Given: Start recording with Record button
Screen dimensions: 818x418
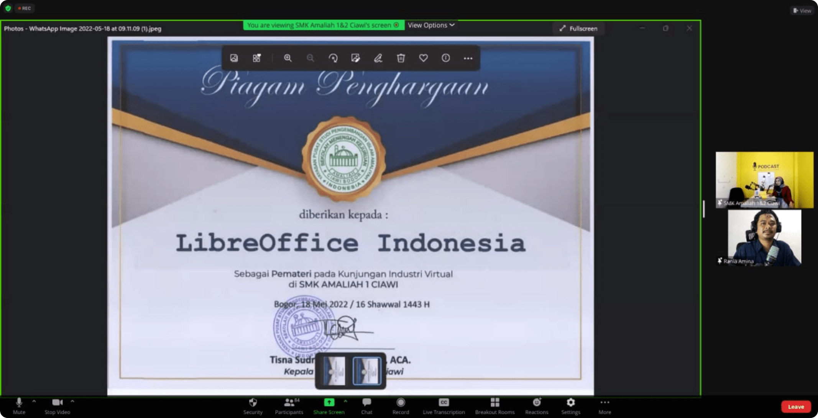Looking at the screenshot, I should tap(401, 406).
